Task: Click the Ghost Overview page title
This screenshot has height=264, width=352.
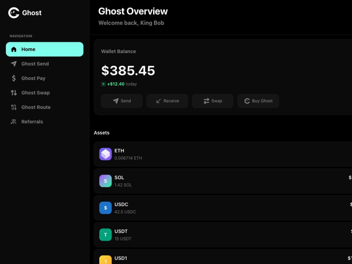Action: pos(133,12)
